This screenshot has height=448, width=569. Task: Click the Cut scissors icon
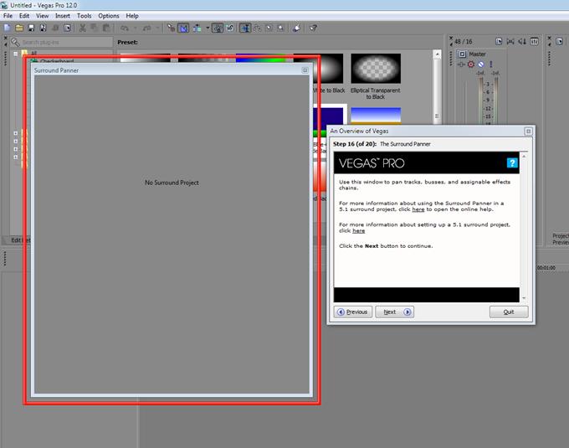(x=82, y=28)
